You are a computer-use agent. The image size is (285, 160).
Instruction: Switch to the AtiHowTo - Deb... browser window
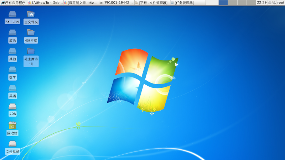click(45, 3)
